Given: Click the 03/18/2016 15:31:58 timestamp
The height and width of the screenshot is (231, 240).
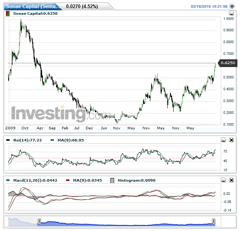Looking at the screenshot, I should (x=209, y=6).
